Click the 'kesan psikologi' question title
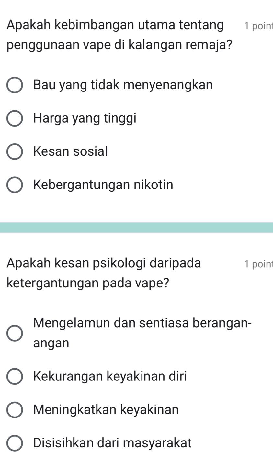Image resolution: width=273 pixels, height=459 pixels. [104, 272]
